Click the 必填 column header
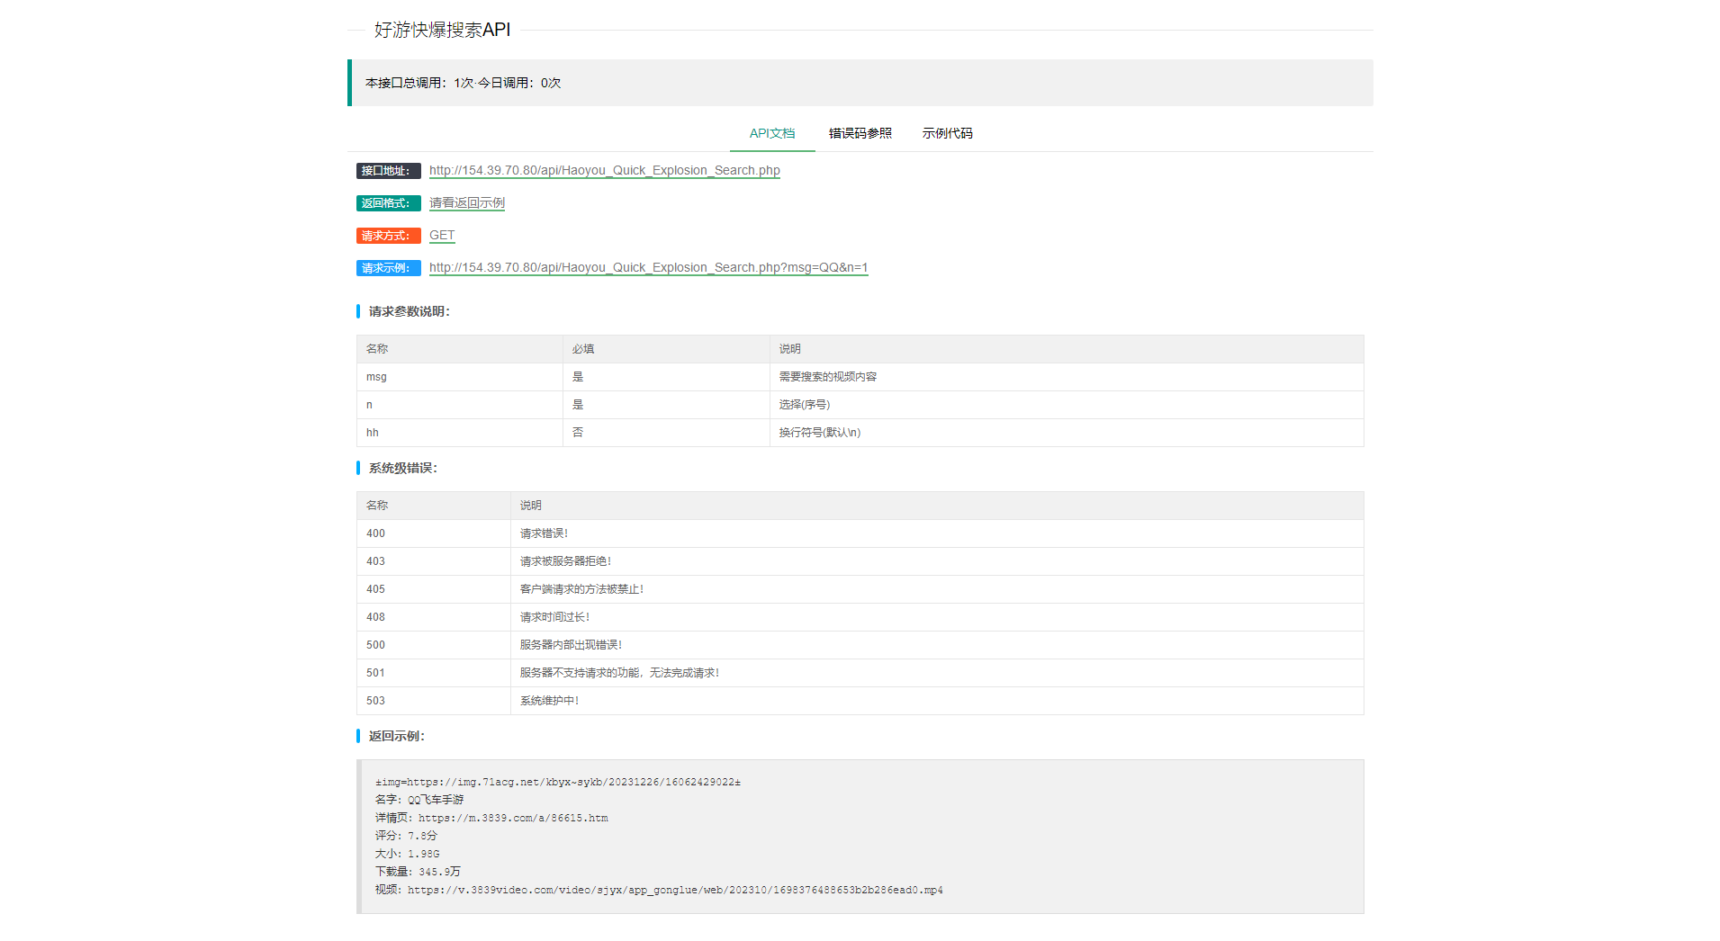This screenshot has width=1720, height=941. (x=583, y=349)
